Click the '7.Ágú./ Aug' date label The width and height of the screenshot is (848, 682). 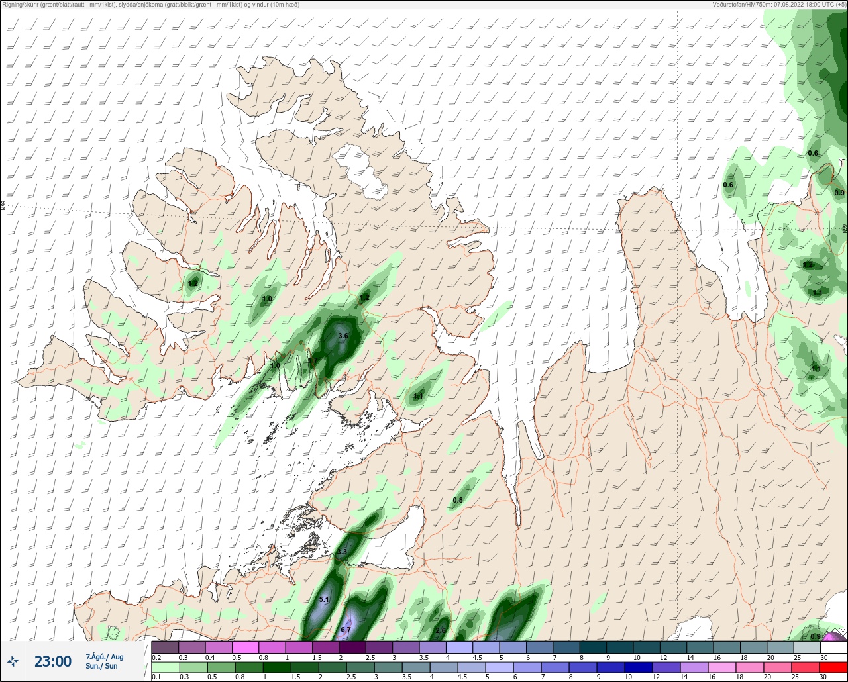[x=105, y=657]
